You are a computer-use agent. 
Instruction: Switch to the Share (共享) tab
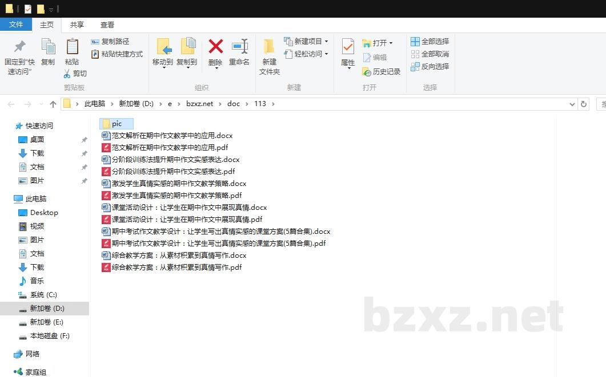click(x=77, y=25)
